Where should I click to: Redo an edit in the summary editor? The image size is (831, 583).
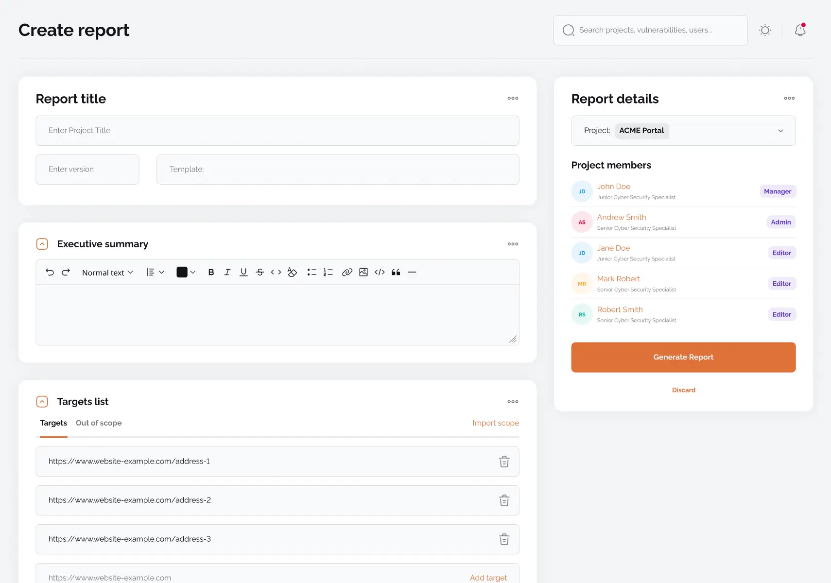(x=67, y=272)
